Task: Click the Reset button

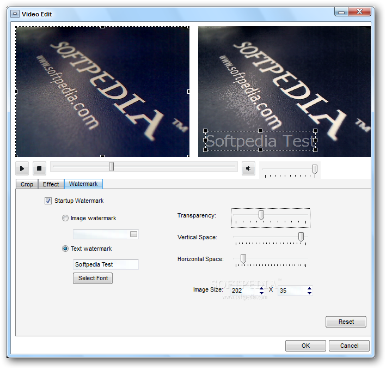Action: pos(346,322)
